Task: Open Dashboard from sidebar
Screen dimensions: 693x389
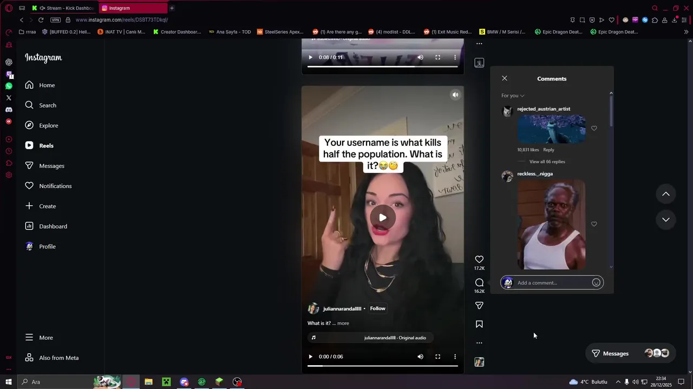Action: (x=46, y=226)
